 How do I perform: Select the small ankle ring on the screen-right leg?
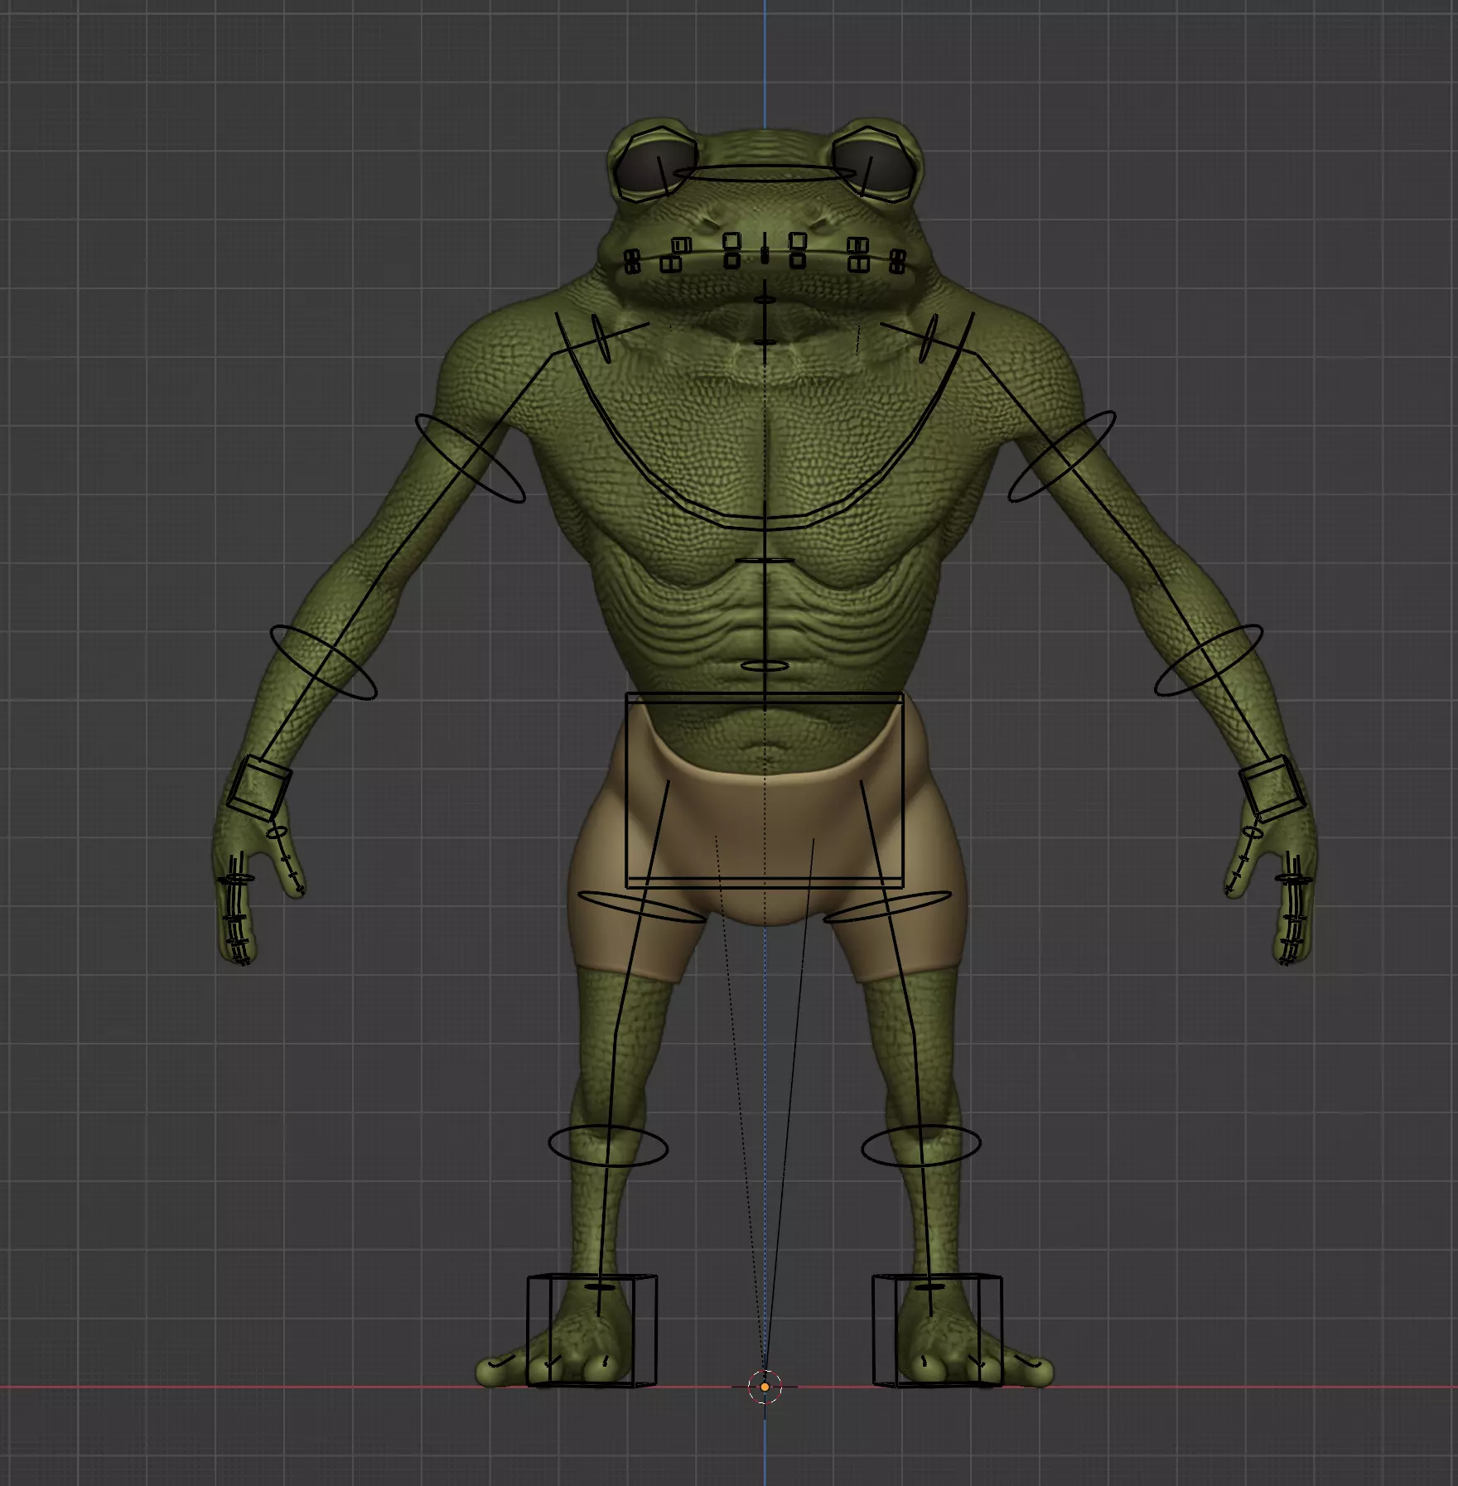[x=929, y=1287]
